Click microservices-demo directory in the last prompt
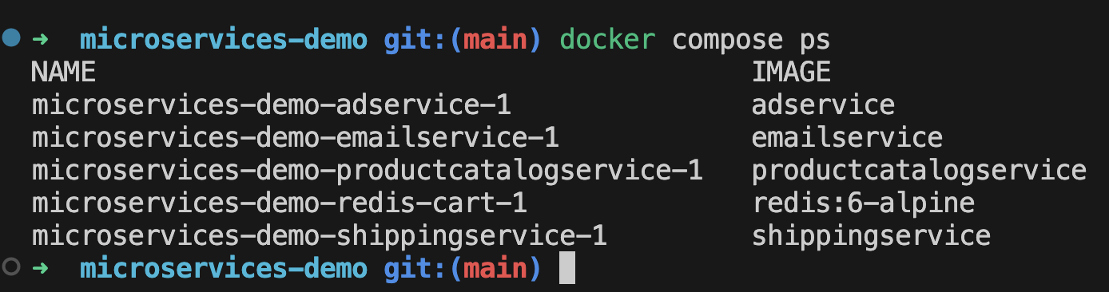 [223, 268]
